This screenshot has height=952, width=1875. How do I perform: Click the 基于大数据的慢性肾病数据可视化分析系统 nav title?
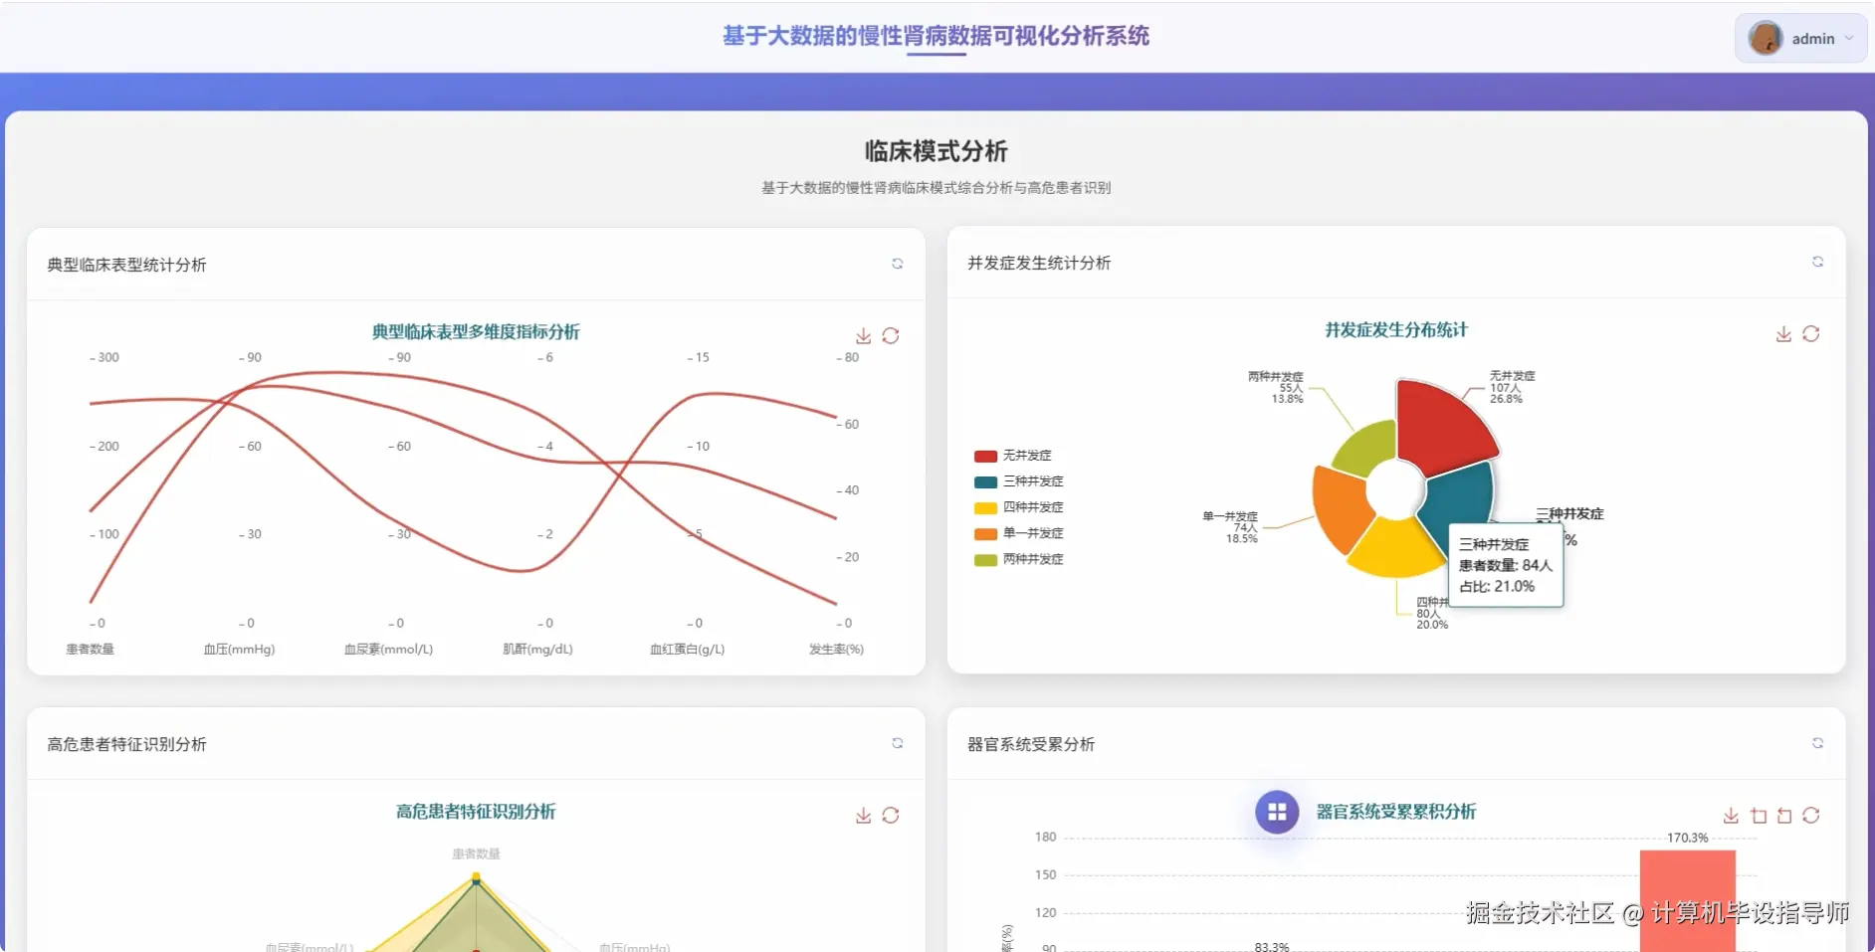tap(936, 37)
